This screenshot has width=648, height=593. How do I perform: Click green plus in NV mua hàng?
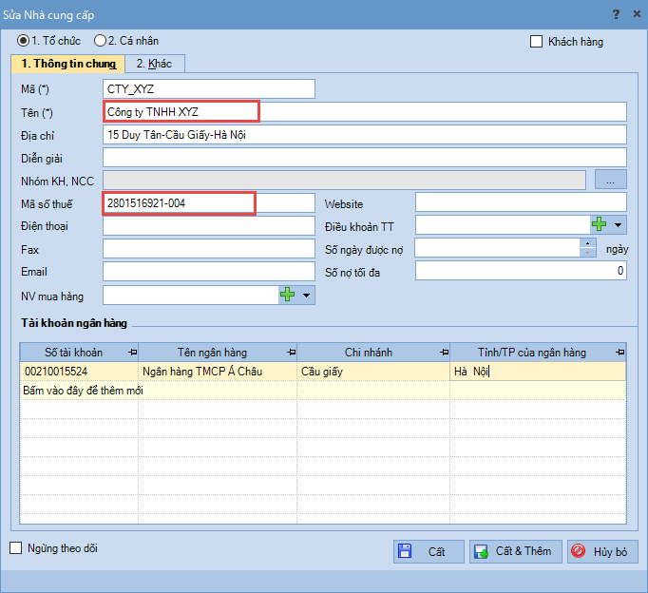(x=287, y=295)
